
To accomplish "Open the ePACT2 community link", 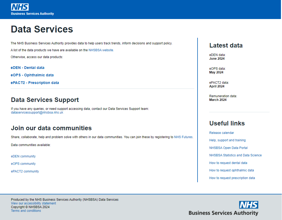I will click(x=25, y=171).
